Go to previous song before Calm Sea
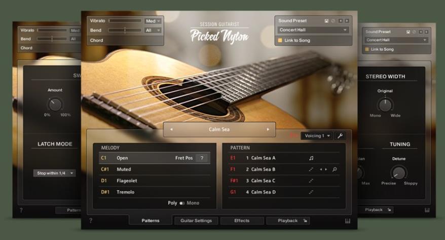 (x=171, y=129)
